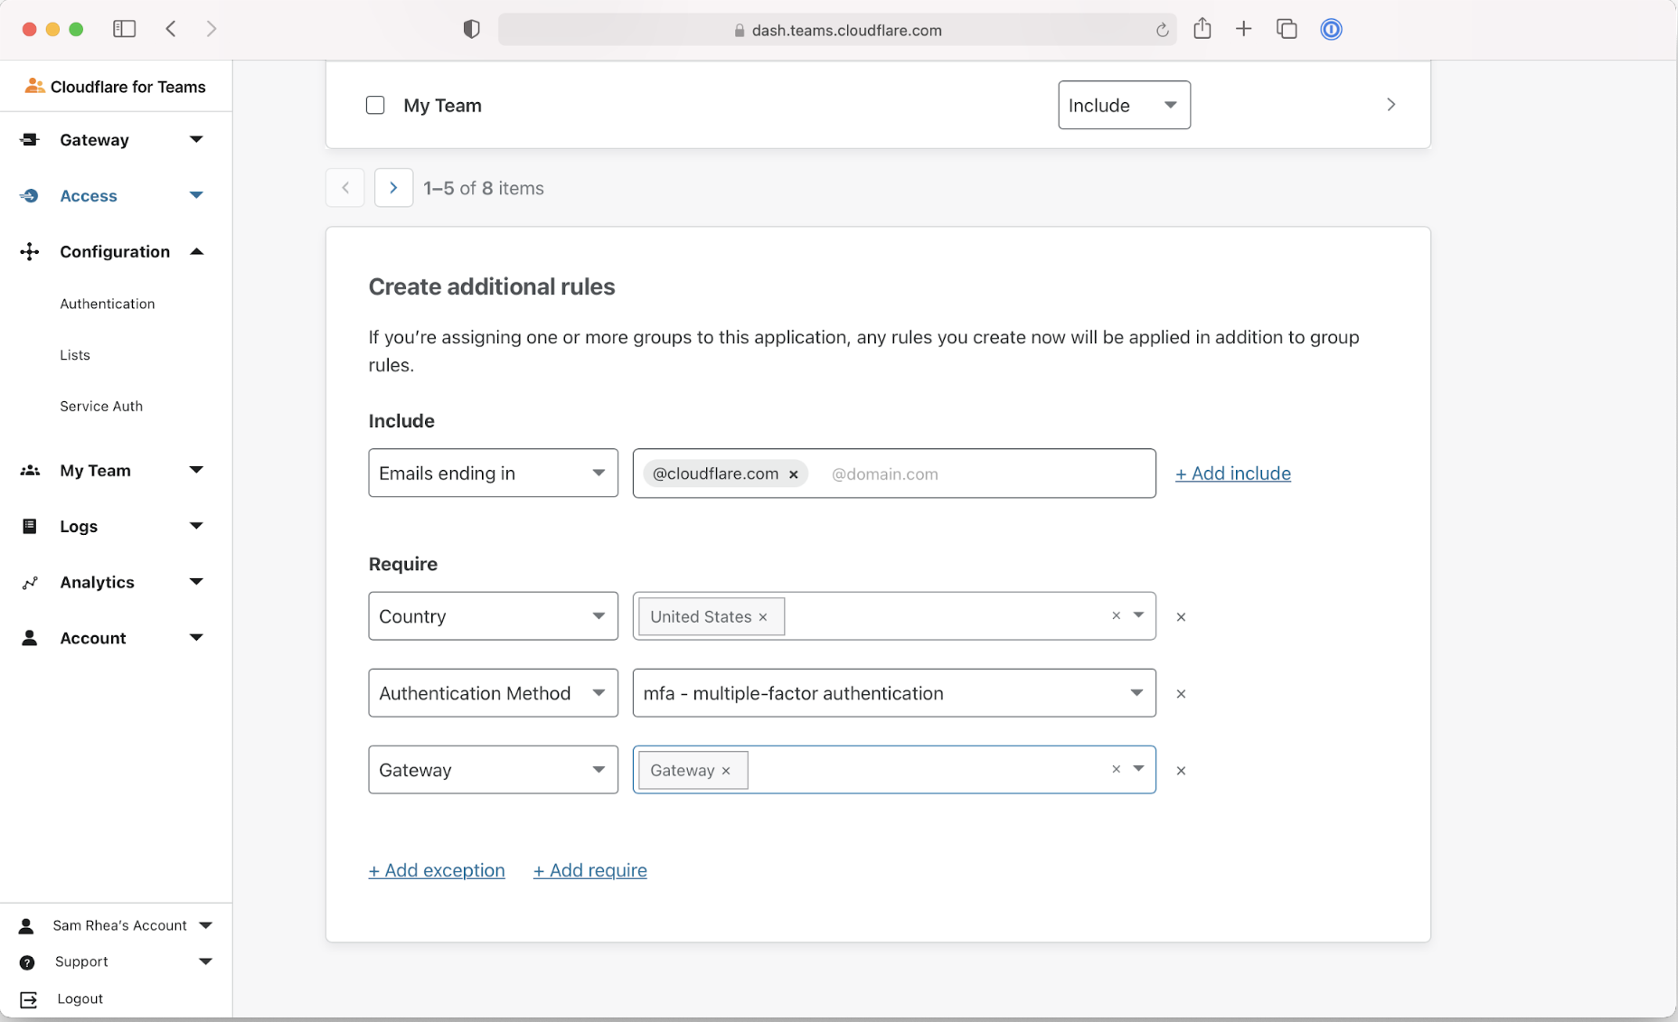1678x1022 pixels.
Task: Expand the Account sidebar menu
Action: (196, 638)
